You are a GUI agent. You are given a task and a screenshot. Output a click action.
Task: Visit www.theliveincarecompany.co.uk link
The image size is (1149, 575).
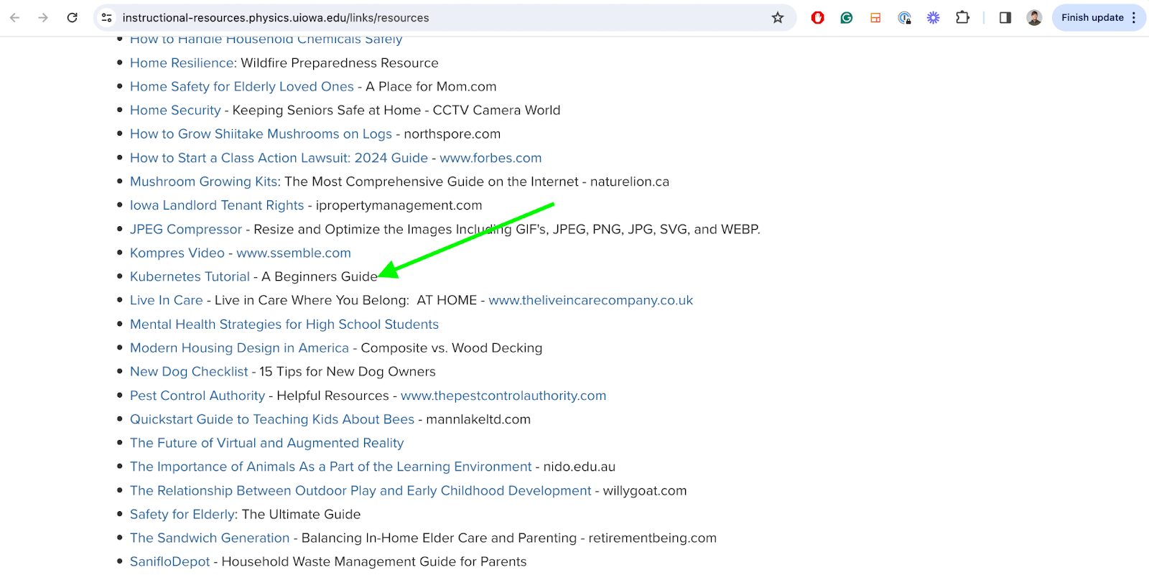[591, 300]
